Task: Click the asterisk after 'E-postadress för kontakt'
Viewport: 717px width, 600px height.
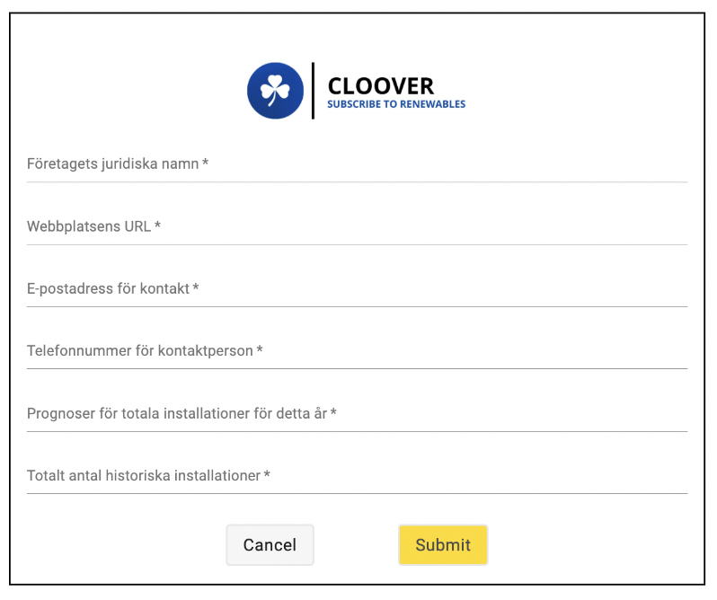Action: click(x=196, y=286)
